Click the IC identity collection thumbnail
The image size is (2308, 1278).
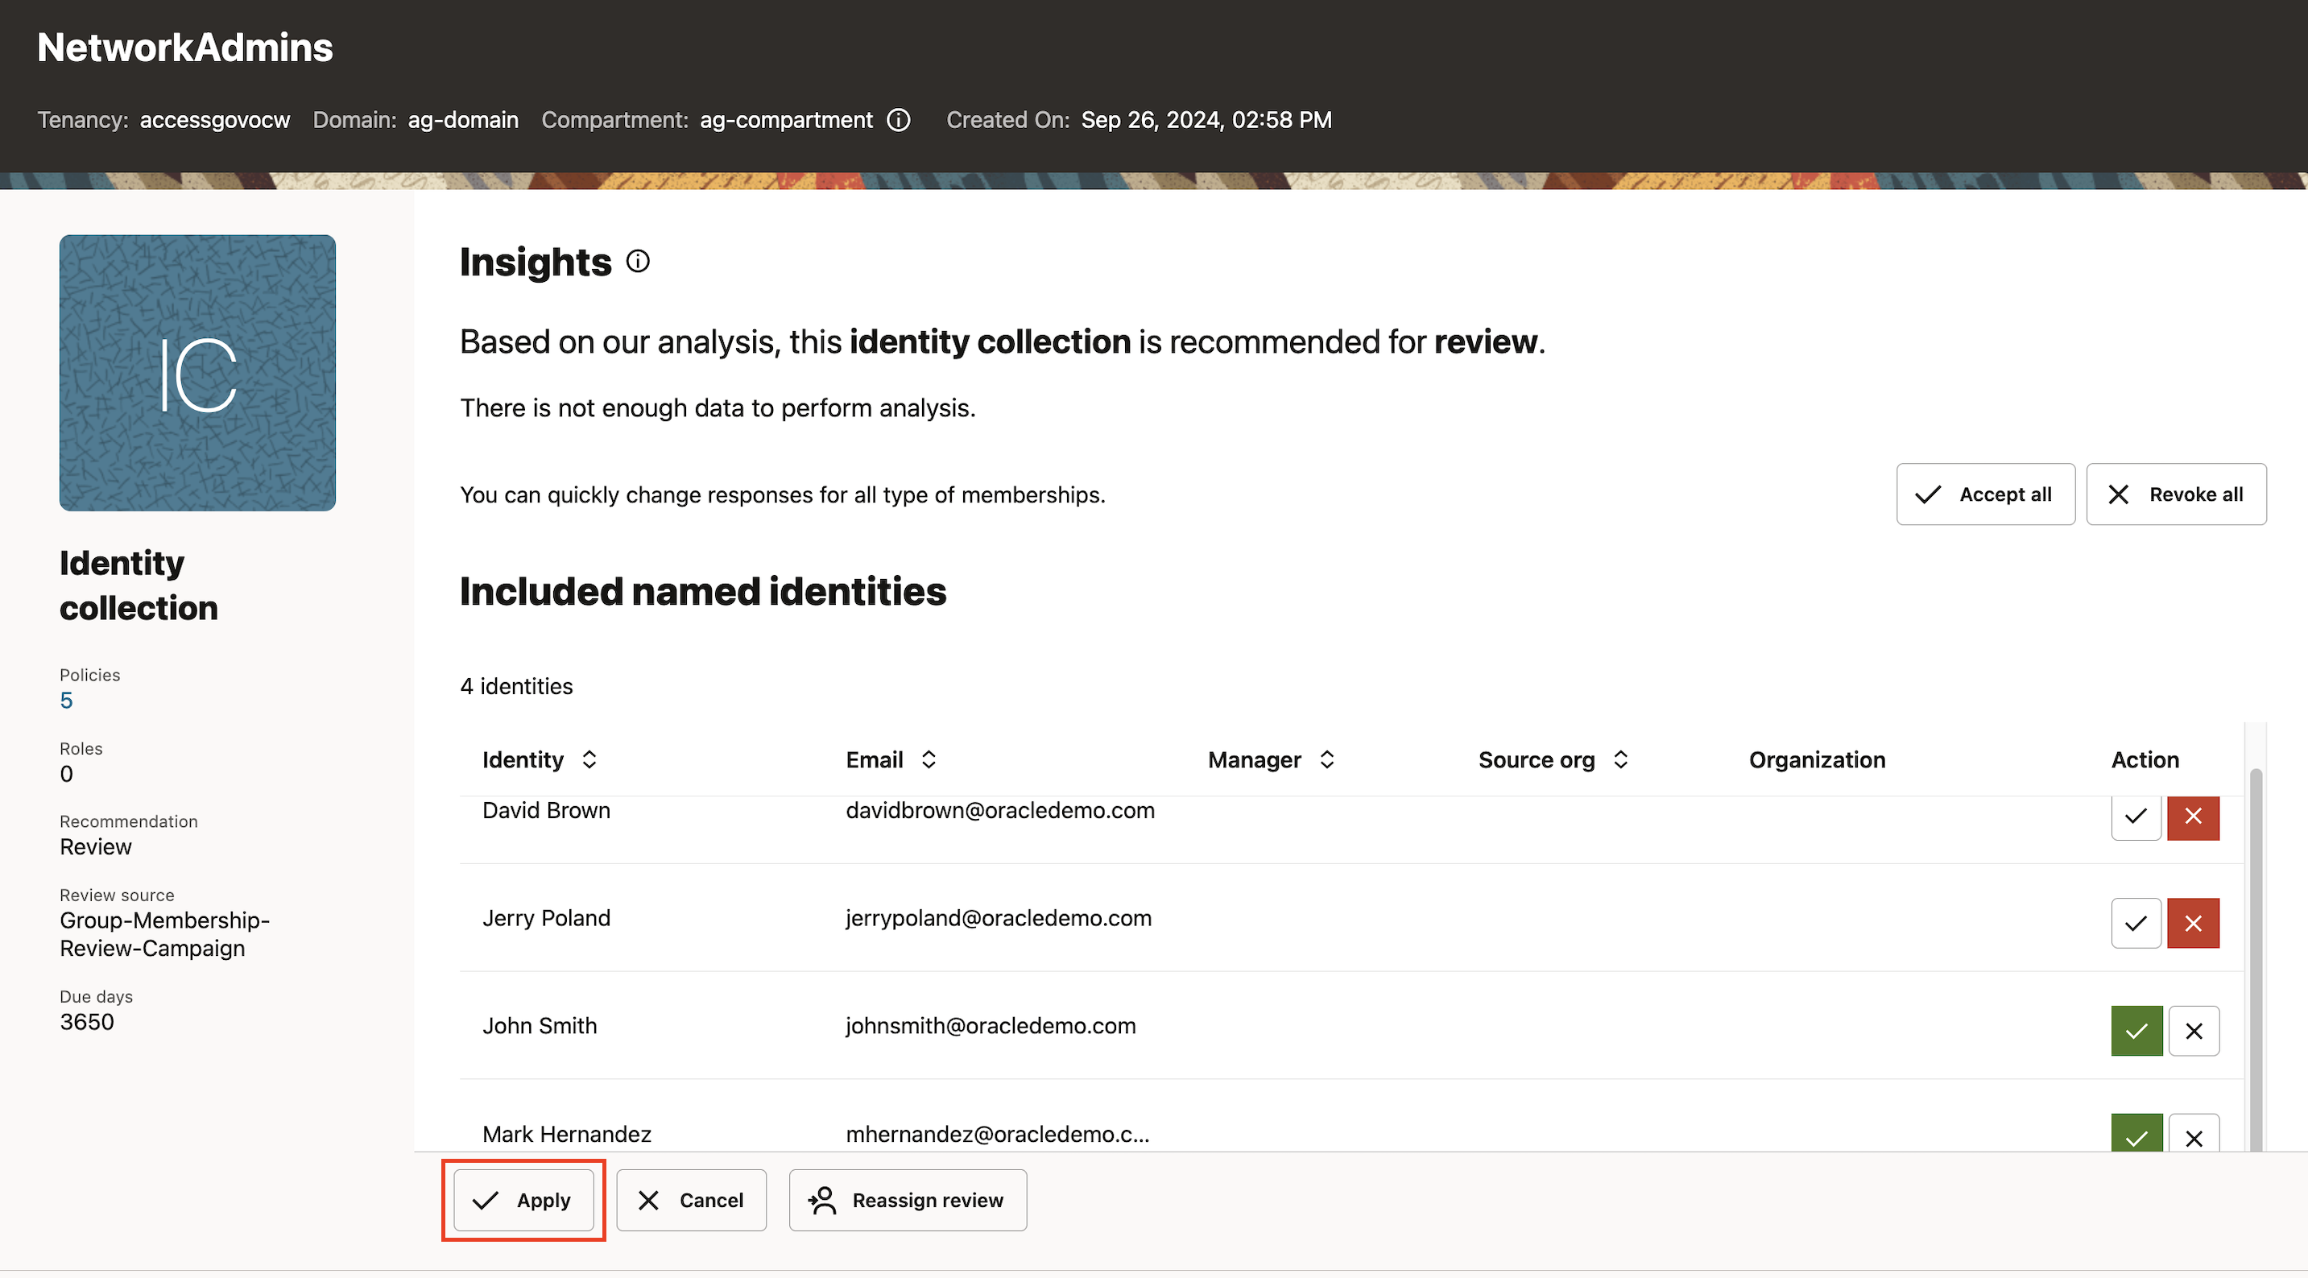click(x=197, y=373)
